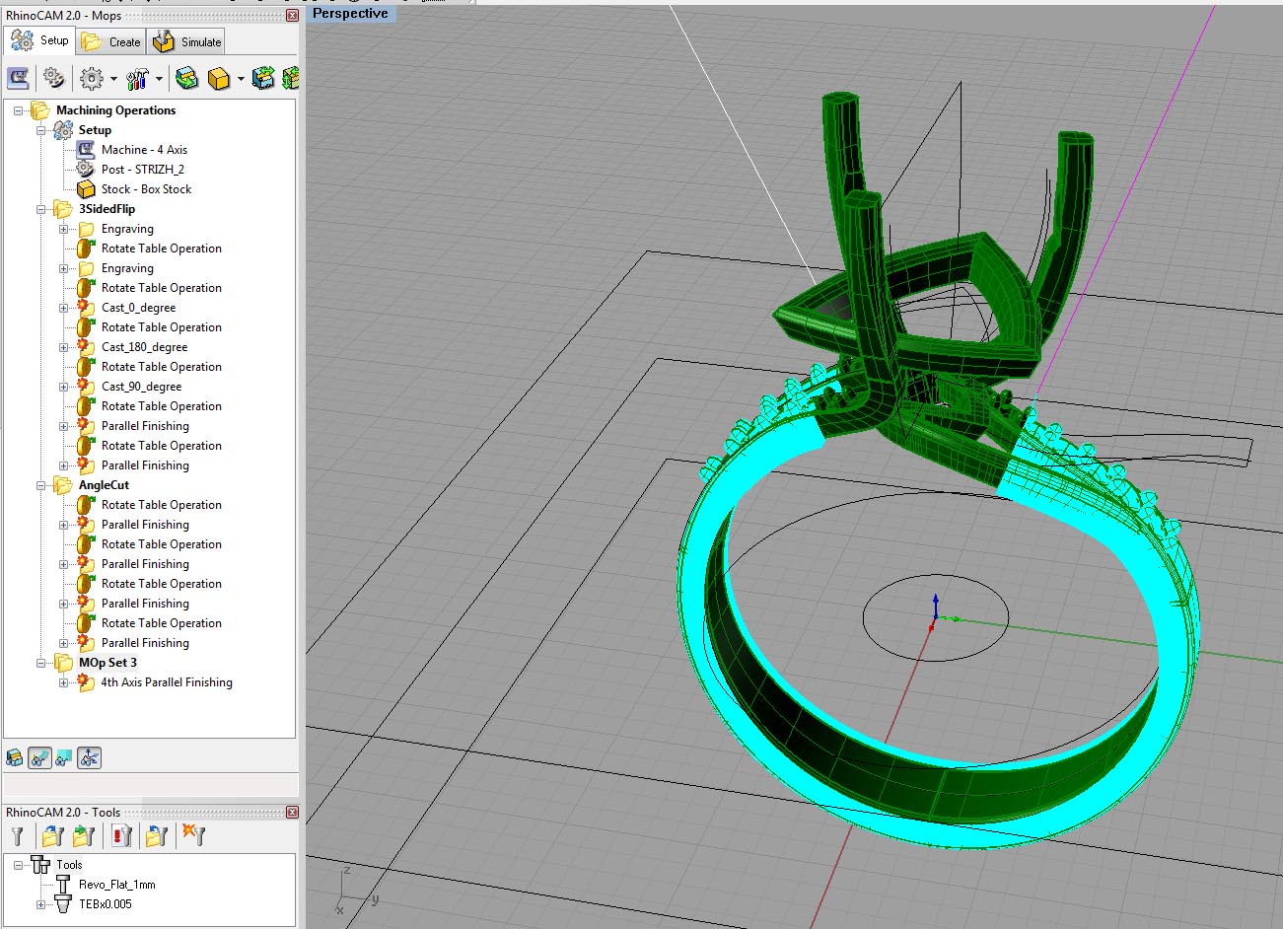Switch to the Create tab

click(112, 41)
